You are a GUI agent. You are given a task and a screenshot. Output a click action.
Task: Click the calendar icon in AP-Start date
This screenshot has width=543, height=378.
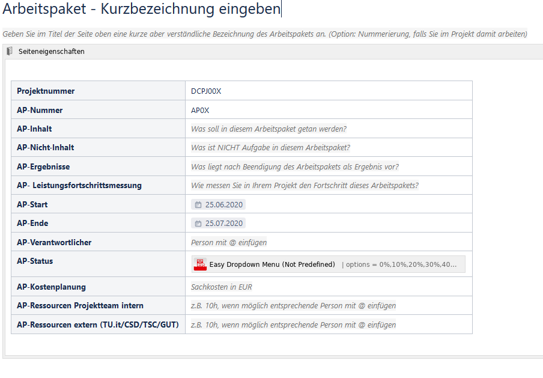[198, 205]
